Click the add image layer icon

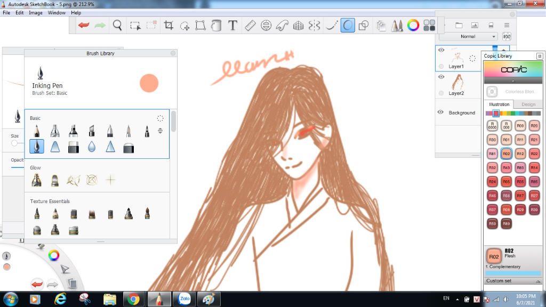[475, 25]
